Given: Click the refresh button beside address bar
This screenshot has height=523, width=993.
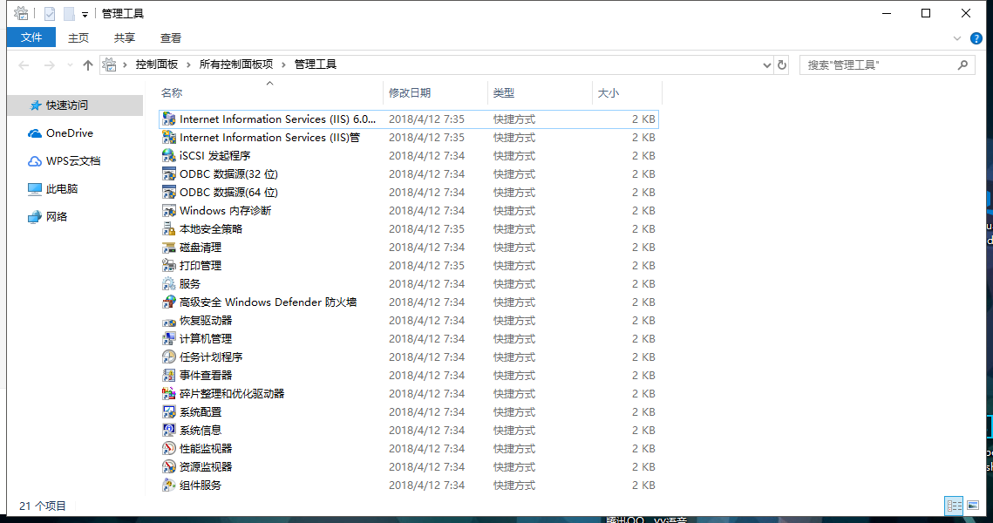Looking at the screenshot, I should point(782,65).
